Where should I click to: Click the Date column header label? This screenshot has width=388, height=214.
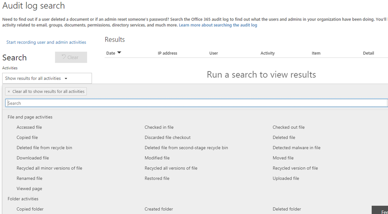point(111,53)
